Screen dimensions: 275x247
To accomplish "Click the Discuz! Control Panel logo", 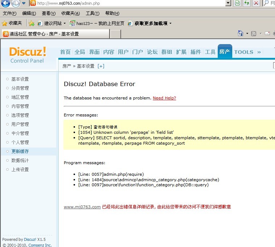I will click(28, 55).
